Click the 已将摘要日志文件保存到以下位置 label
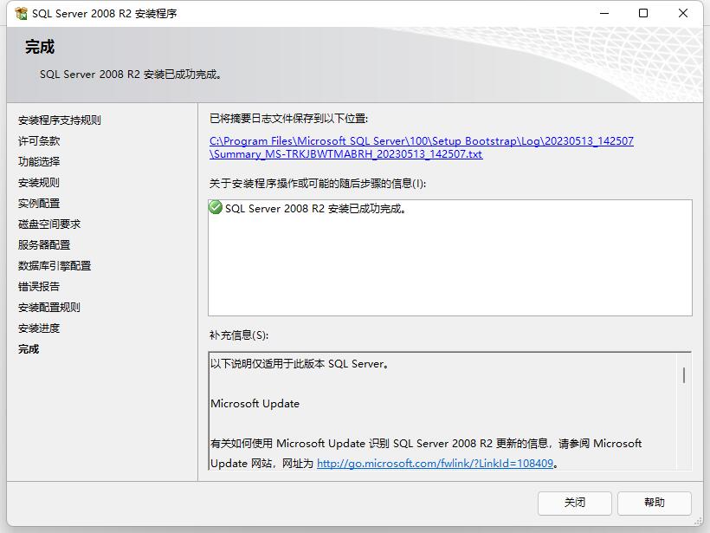This screenshot has height=533, width=710. (x=288, y=119)
